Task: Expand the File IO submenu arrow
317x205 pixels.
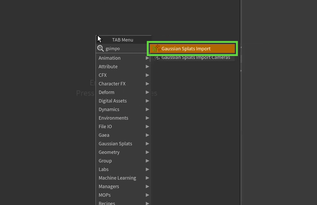Action: pyautogui.click(x=147, y=127)
